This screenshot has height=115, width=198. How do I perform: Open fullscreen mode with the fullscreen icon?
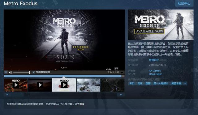(122, 72)
